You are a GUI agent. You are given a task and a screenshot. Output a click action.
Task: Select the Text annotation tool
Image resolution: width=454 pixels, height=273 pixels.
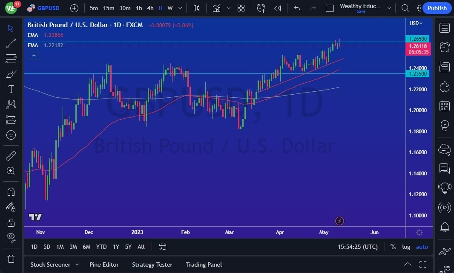(11, 89)
